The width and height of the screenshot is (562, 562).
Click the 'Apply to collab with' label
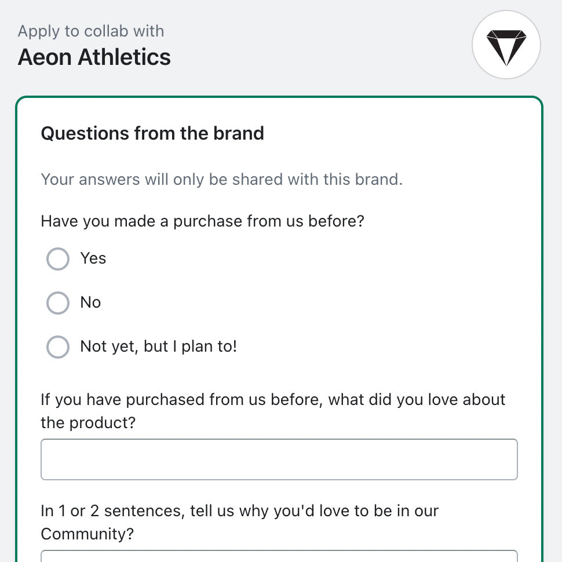90,31
